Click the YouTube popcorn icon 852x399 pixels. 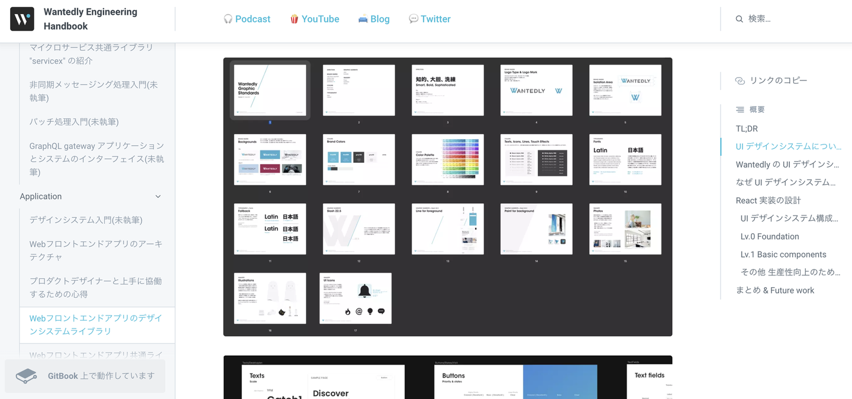(294, 19)
